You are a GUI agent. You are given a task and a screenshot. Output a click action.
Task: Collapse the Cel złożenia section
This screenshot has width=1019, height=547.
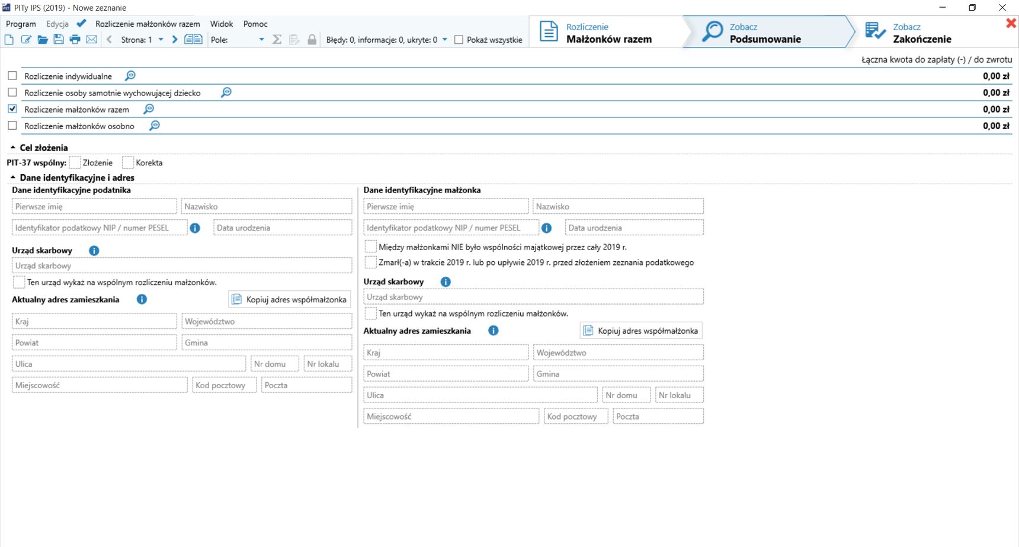coord(13,148)
